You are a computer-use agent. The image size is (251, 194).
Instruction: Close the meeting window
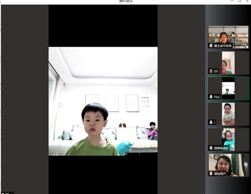tap(247, 1)
